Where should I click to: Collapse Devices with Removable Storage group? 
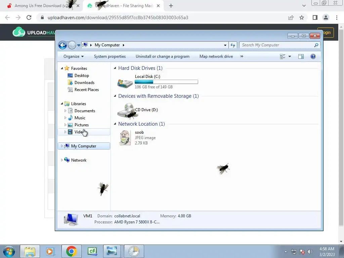(115, 96)
